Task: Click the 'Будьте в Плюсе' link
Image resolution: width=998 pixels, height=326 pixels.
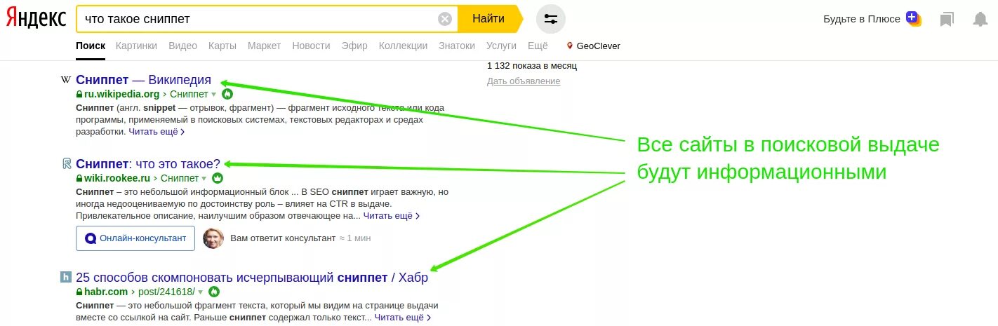Action: click(x=862, y=19)
